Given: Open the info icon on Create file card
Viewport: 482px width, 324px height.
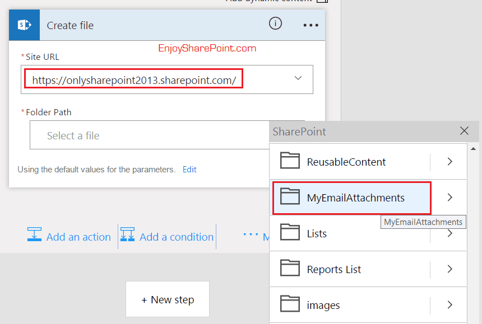Looking at the screenshot, I should click(275, 24).
